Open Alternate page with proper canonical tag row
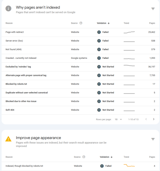 (x=80, y=75)
